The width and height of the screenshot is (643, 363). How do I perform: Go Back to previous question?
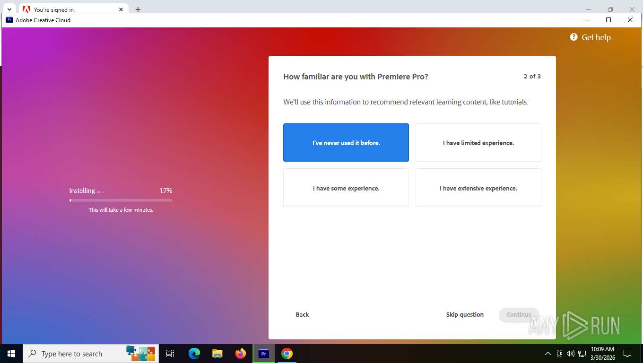click(302, 315)
